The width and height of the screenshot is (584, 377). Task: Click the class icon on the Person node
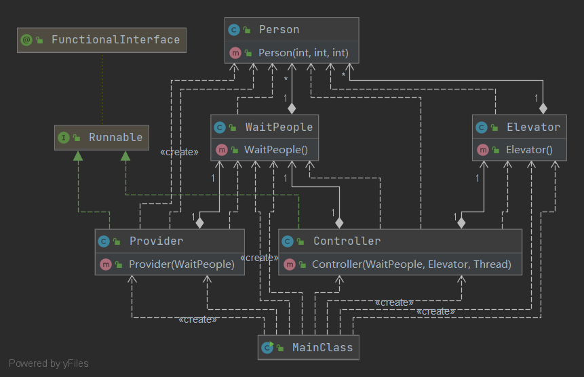pyautogui.click(x=234, y=30)
